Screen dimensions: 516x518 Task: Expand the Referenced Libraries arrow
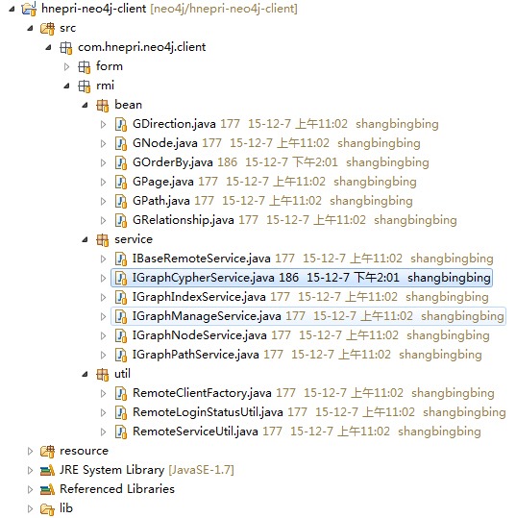point(30,489)
